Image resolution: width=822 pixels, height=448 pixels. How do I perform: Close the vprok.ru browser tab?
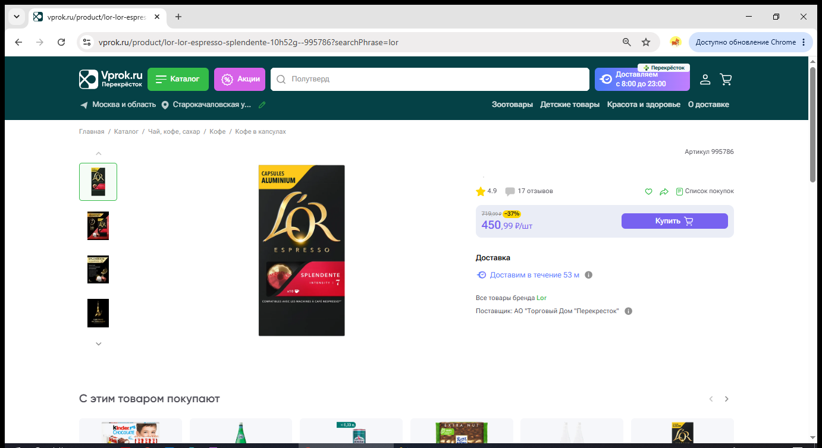[x=157, y=17]
